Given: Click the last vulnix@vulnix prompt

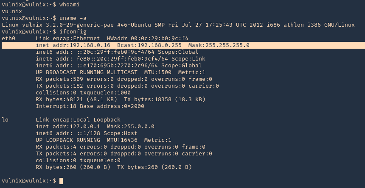Looking at the screenshot, I should pos(29,181).
